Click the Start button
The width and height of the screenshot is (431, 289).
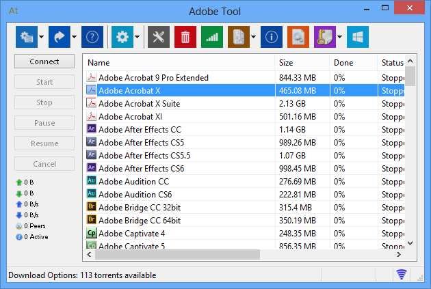click(x=44, y=82)
